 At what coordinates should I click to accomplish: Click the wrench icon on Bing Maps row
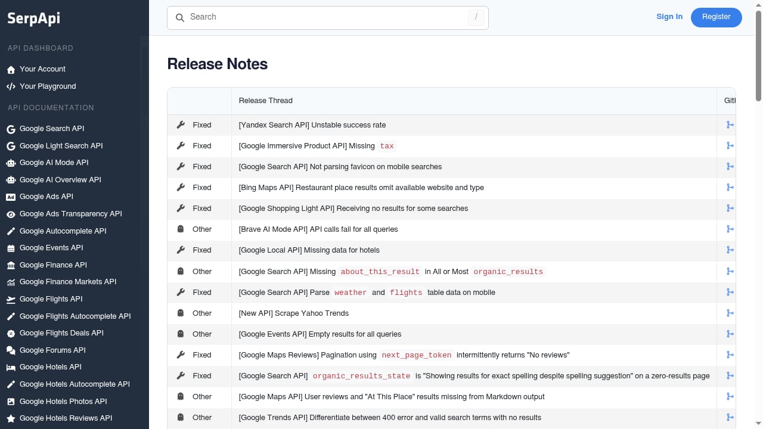click(x=181, y=188)
